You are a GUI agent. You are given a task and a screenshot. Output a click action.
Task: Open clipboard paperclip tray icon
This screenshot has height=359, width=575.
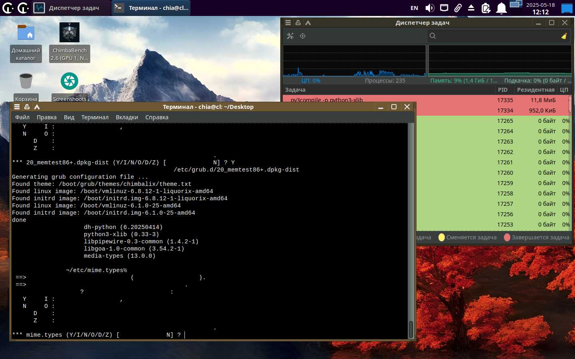[458, 8]
